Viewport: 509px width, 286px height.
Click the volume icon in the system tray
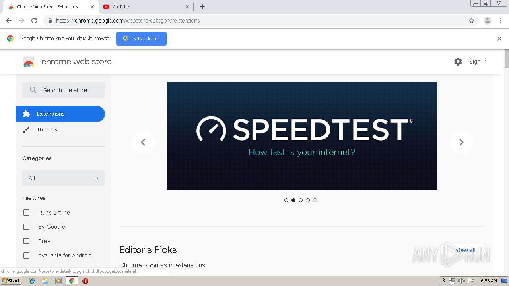[x=461, y=281]
